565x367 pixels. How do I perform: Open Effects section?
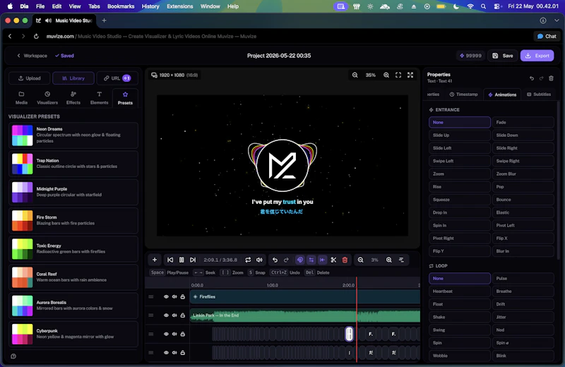click(x=73, y=97)
